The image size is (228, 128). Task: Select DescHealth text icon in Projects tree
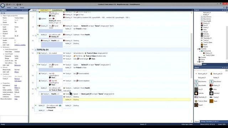[202, 21]
